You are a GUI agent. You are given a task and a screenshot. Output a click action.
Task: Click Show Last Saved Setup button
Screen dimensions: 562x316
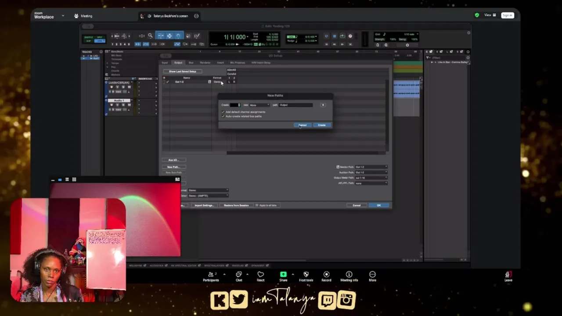tap(183, 72)
